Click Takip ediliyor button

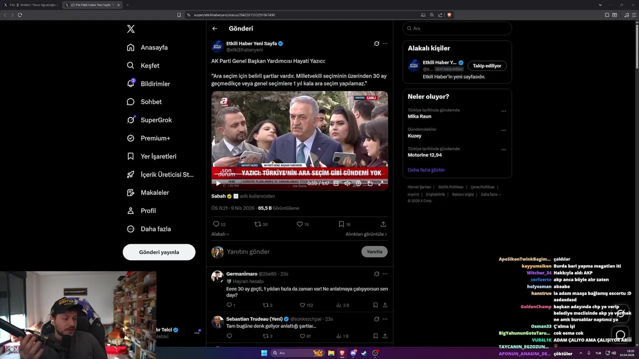point(487,66)
